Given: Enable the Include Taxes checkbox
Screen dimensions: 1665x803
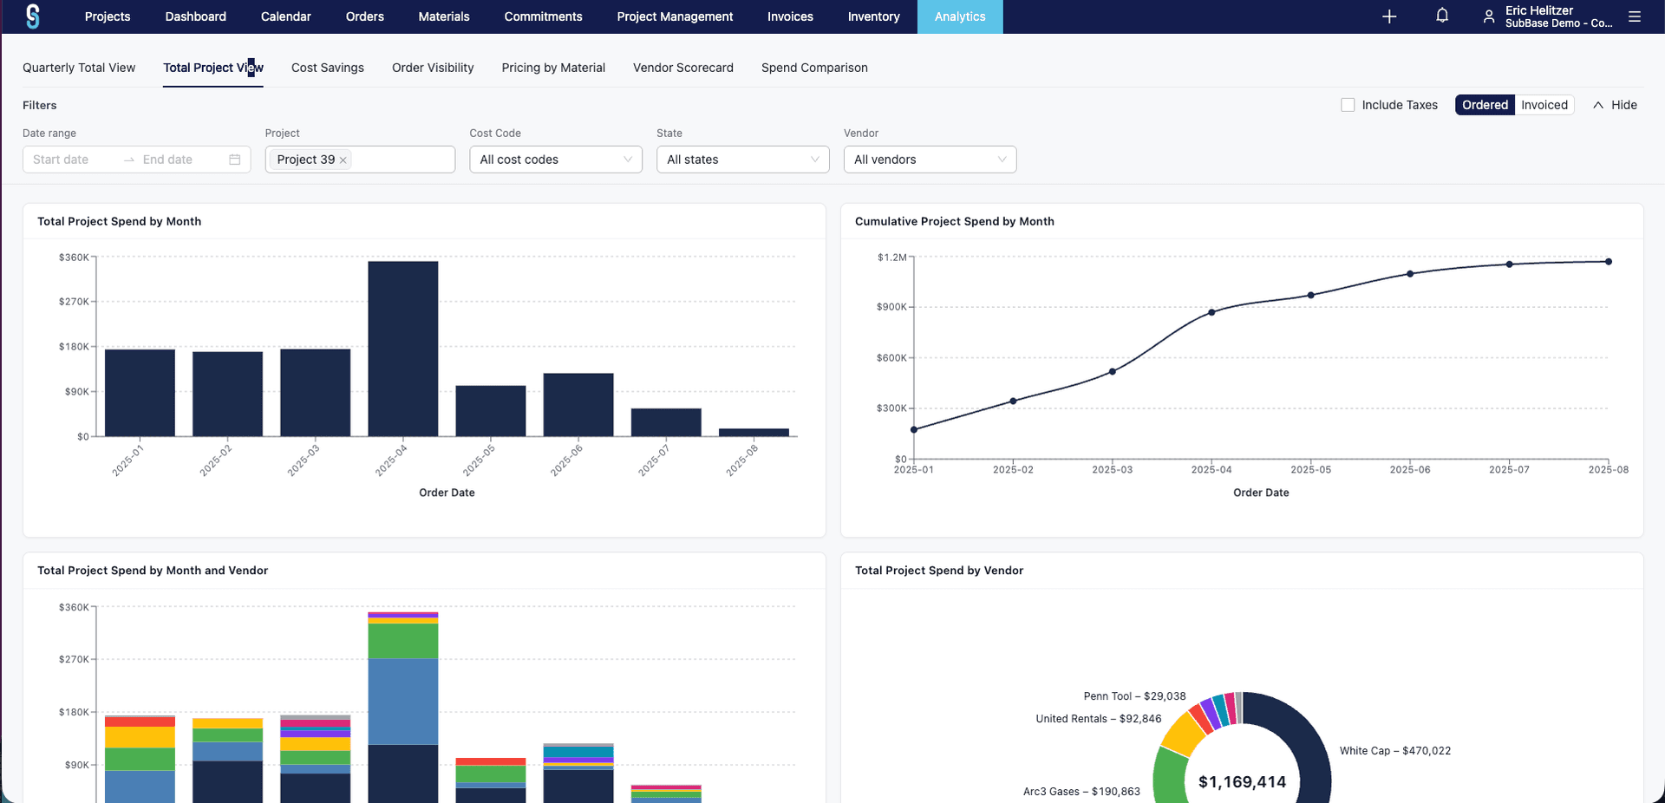Looking at the screenshot, I should [x=1348, y=105].
